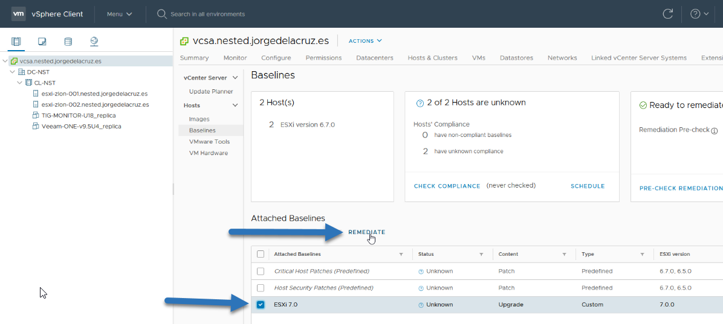Uncheck the ESXi 7.0 baseline checkbox
This screenshot has width=723, height=324.
(x=261, y=305)
